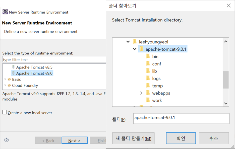Click the folder tree scrollbar thumb
Image resolution: width=235 pixels, height=149 pixels.
coord(226,80)
